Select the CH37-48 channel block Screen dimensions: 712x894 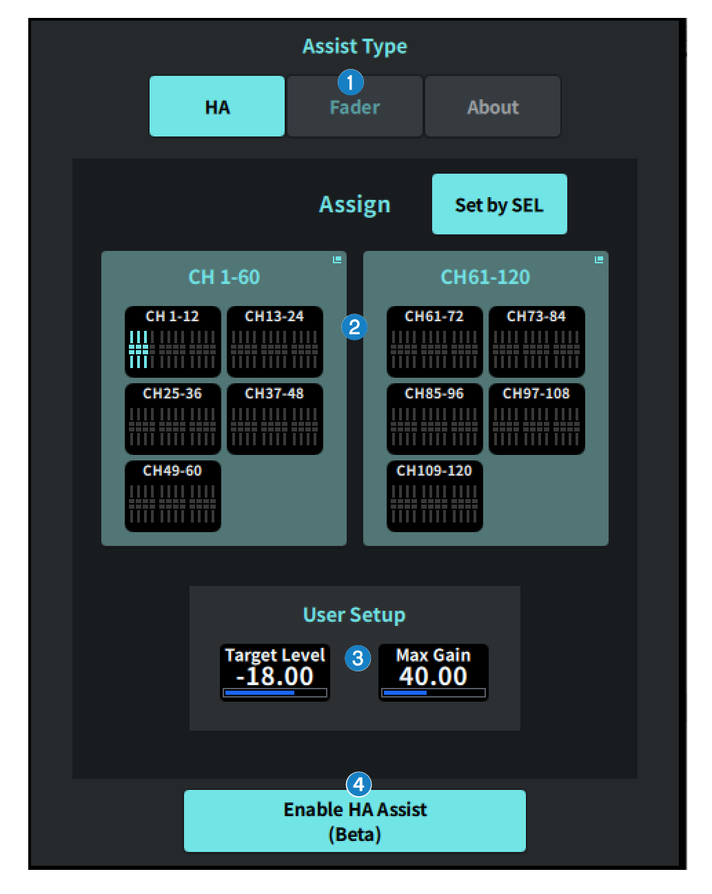(x=274, y=419)
